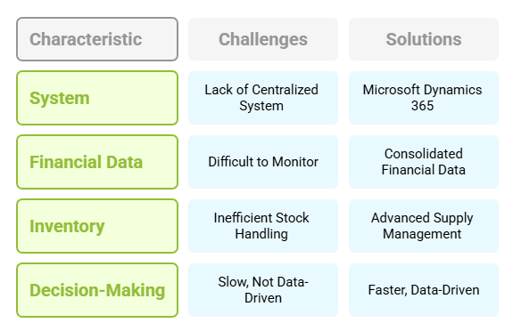Screen dimensions: 513x331
Task: Click the word Handling in the Inventory row
Action: [261, 234]
